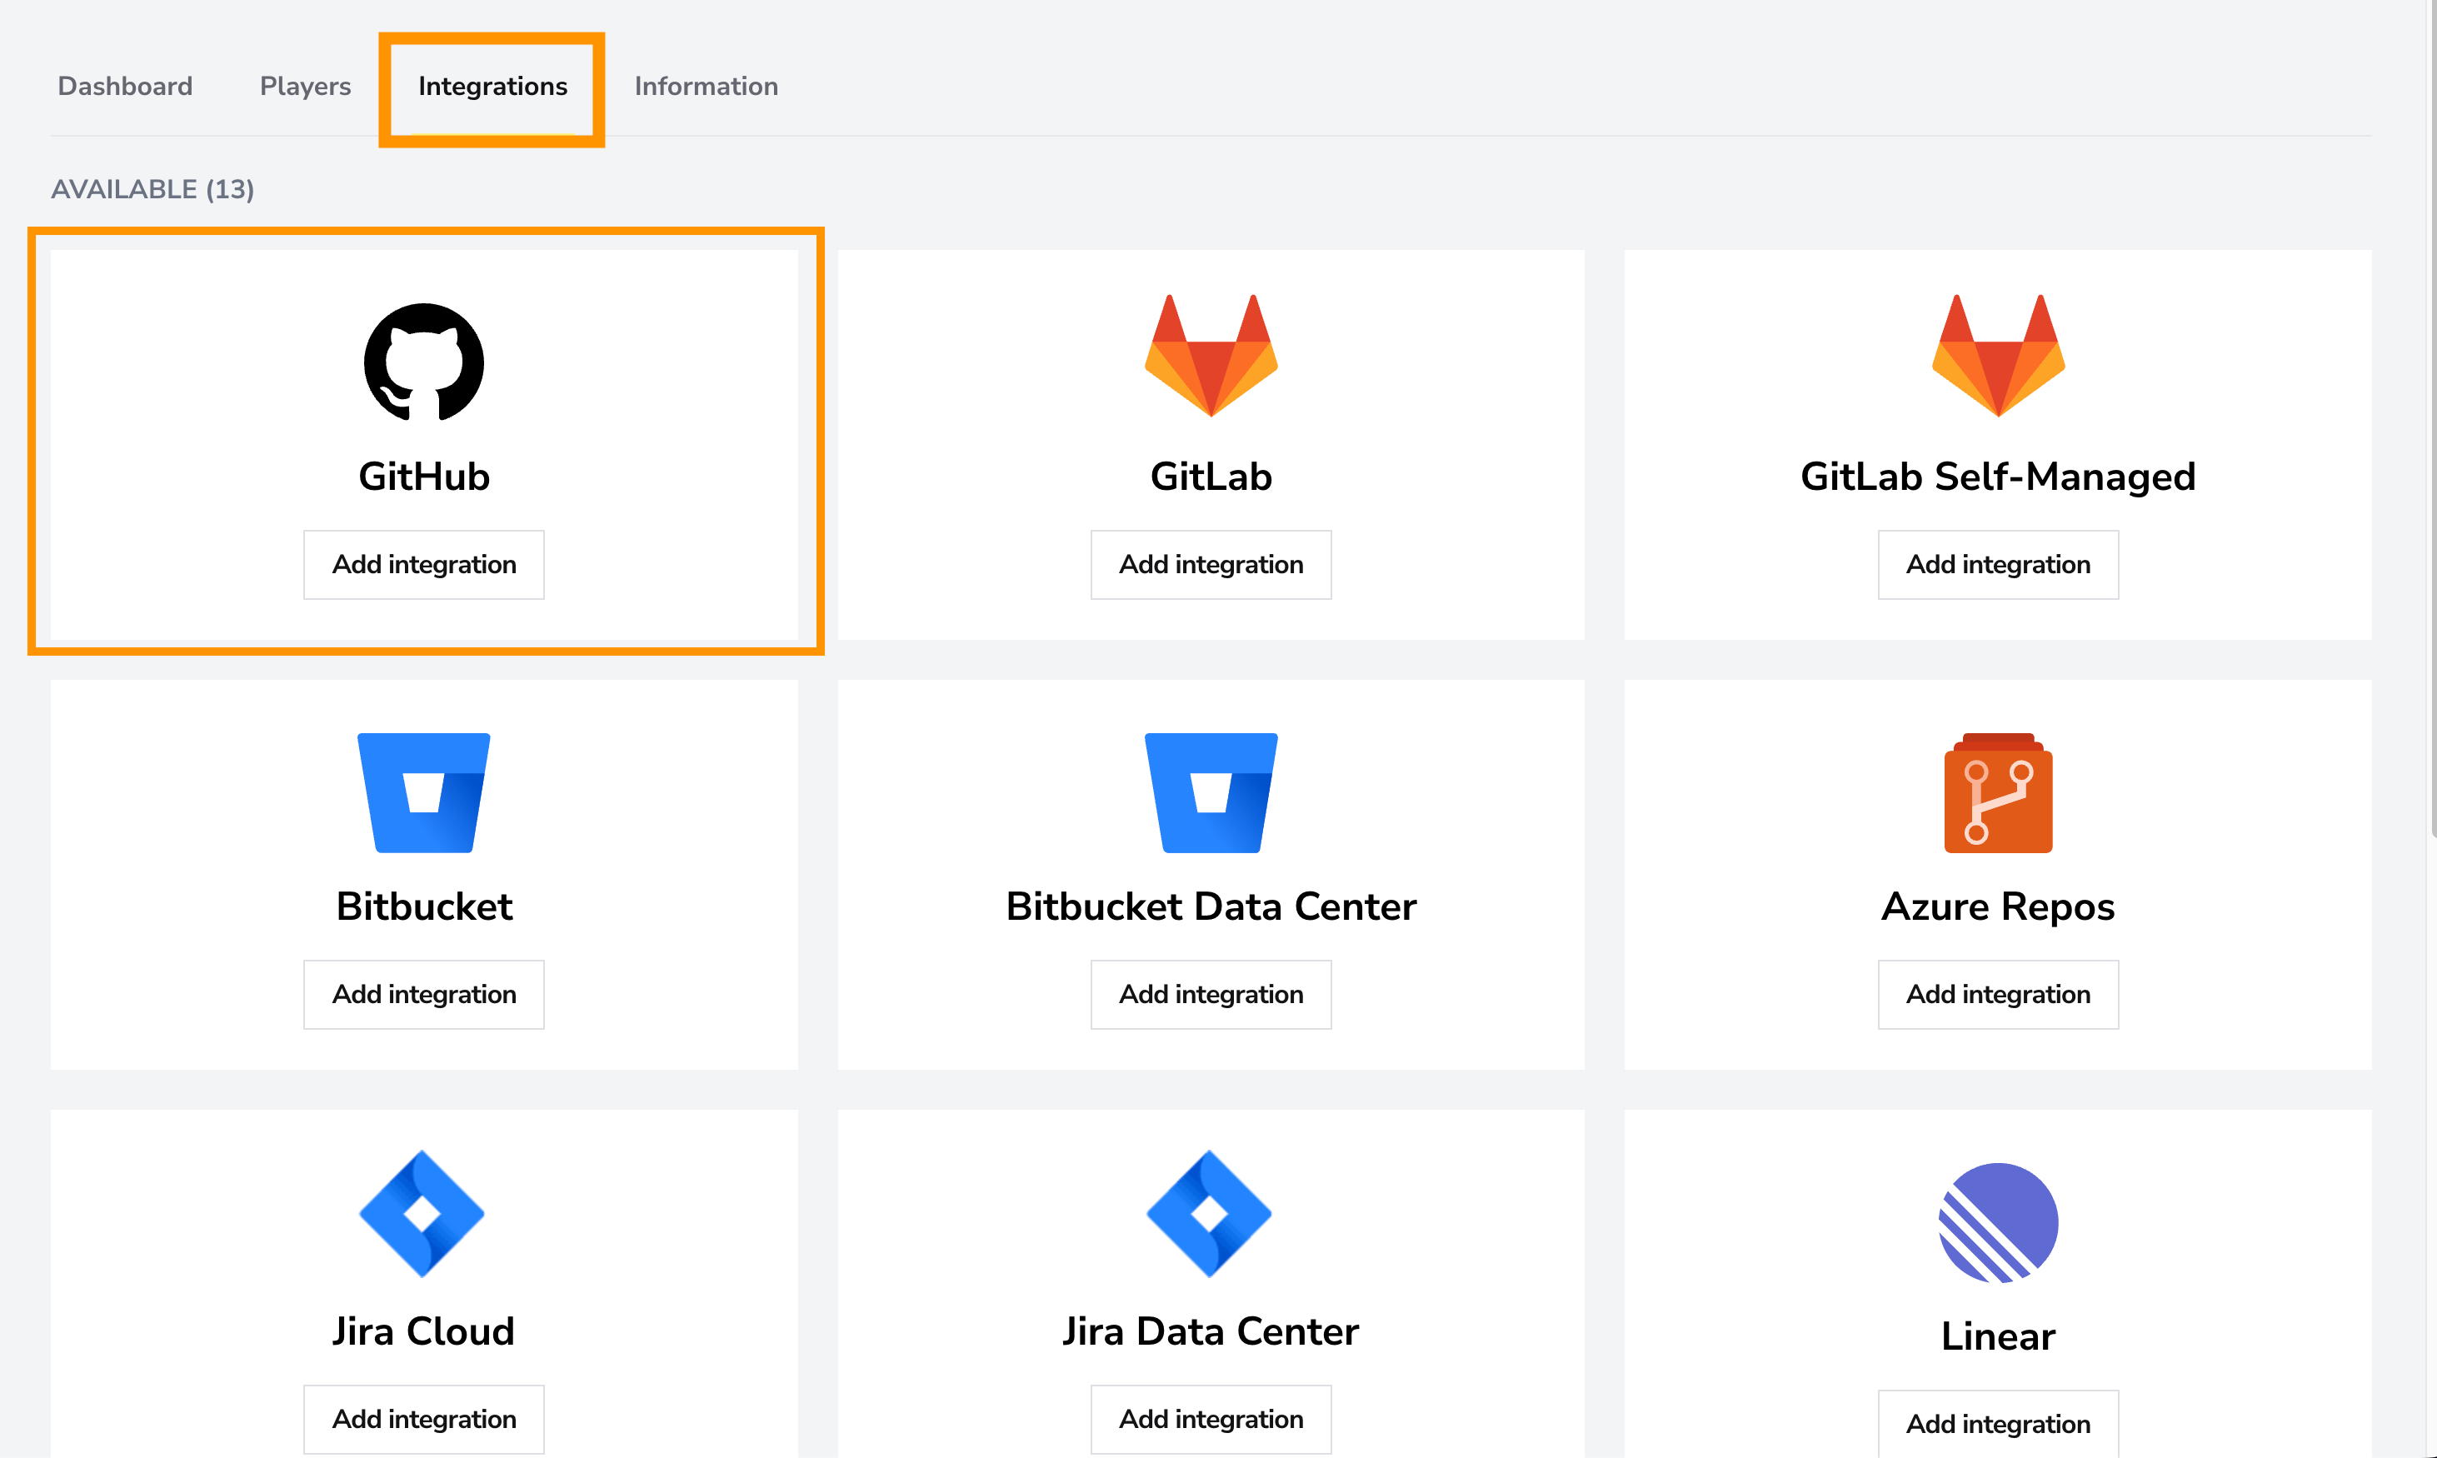Screen dimensions: 2437x1458
Task: Add integration for GitLab Self-Managed
Action: click(x=1998, y=565)
